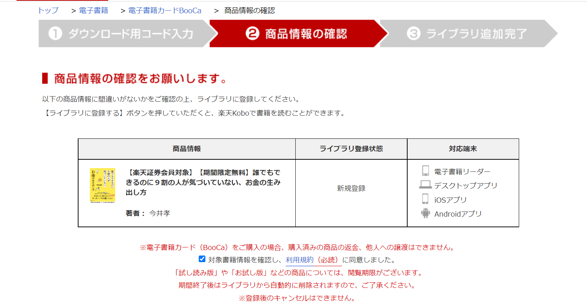The width and height of the screenshot is (587, 304).
Task: Click the ※登録後のキャンセルはできません notice
Action: click(297, 298)
